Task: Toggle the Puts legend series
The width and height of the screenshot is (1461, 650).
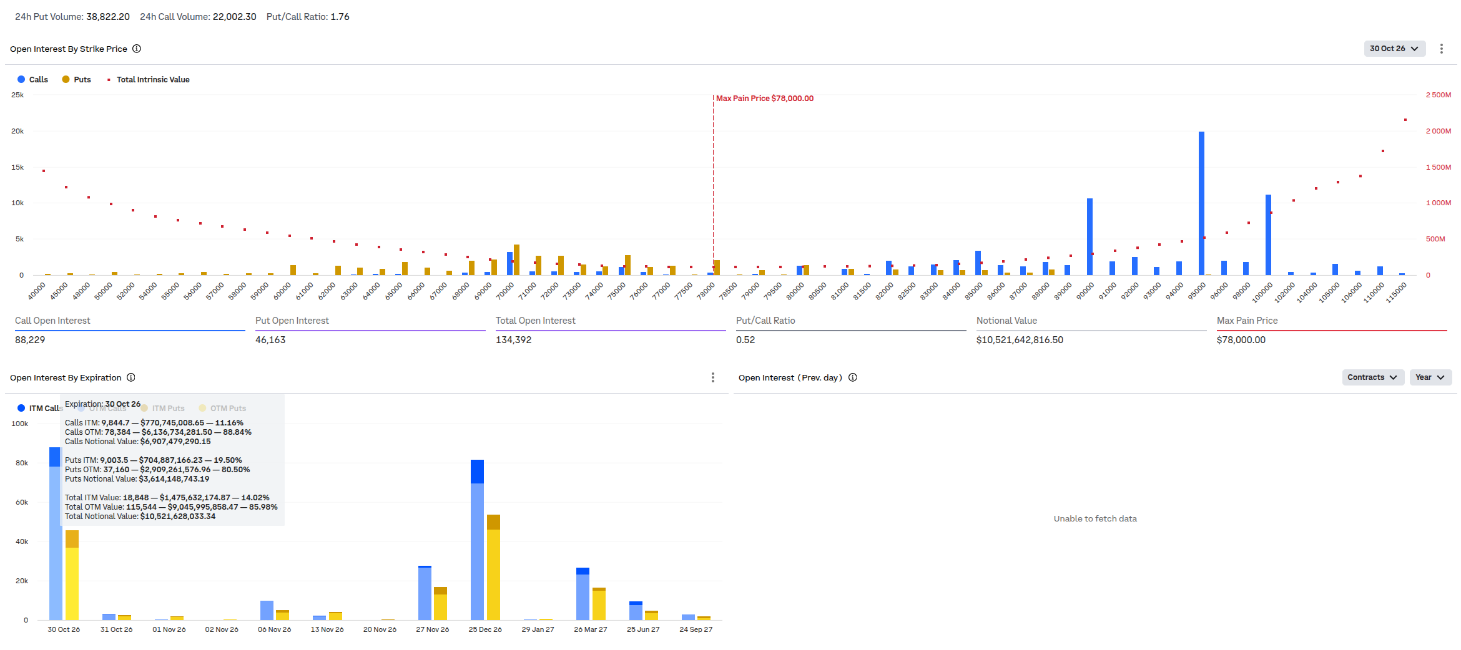Action: (x=76, y=79)
